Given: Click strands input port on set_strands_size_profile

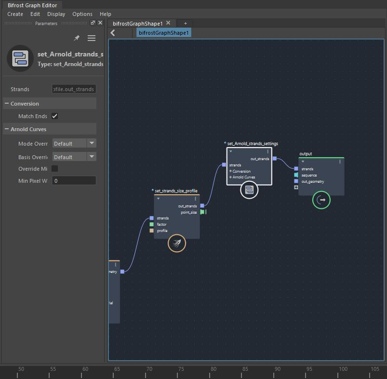Looking at the screenshot, I should point(151,218).
